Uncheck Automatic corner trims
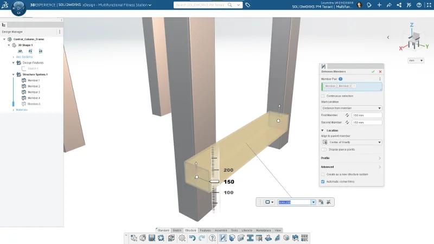Viewport: 434px width, 244px height. [x=323, y=182]
